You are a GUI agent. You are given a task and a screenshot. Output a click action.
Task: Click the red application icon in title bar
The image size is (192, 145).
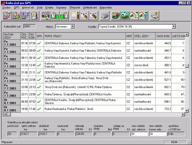point(3,3)
